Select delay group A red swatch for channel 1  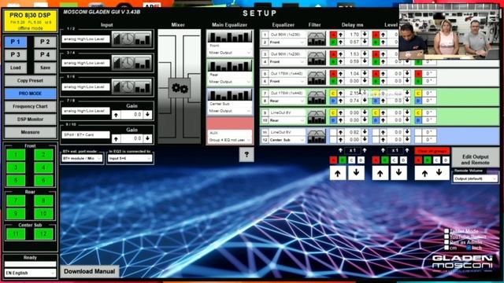[333, 34]
